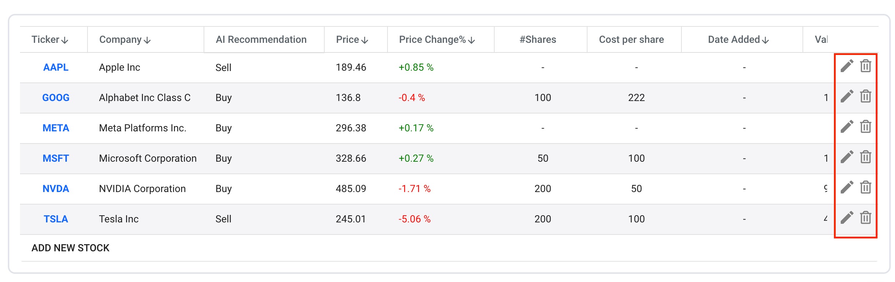Click the -5.06 % price change
This screenshot has width=895, height=282.
click(415, 219)
